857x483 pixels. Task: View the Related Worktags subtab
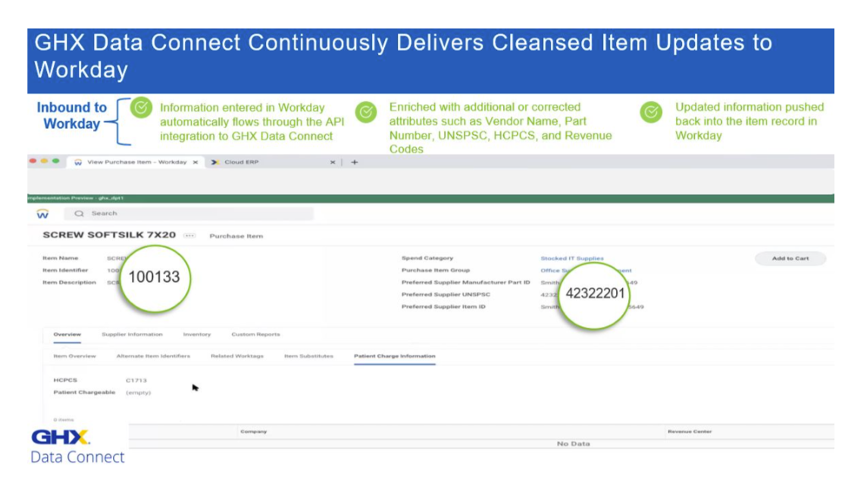[236, 356]
